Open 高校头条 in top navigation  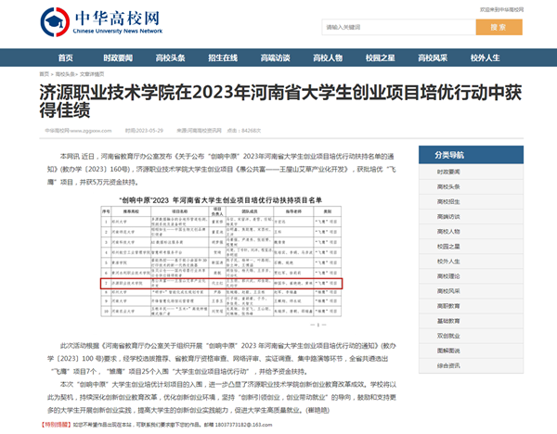[171, 57]
